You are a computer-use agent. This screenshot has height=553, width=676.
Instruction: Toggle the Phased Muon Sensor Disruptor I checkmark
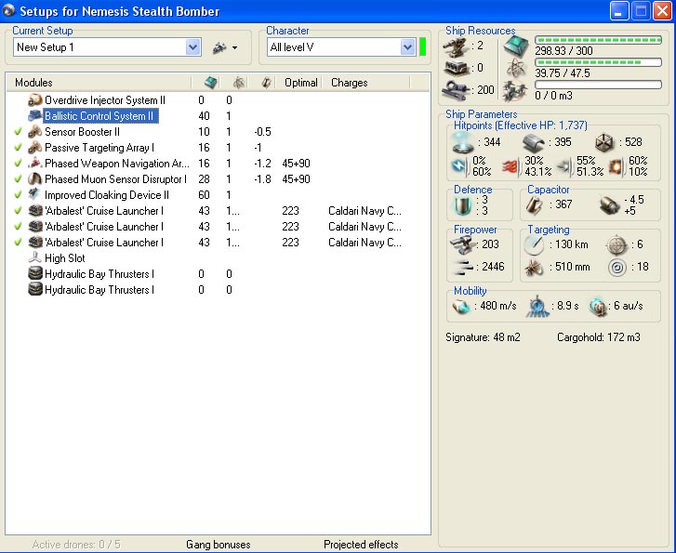click(x=18, y=179)
